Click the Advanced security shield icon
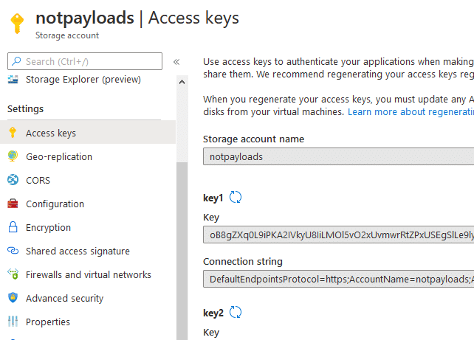 click(x=13, y=297)
